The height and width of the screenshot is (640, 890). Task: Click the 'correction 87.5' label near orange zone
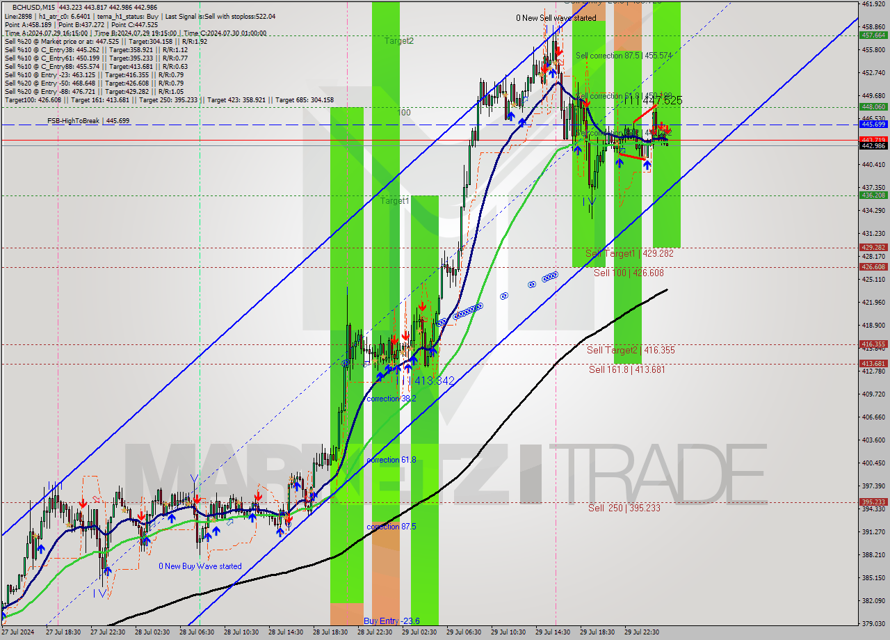tap(391, 527)
